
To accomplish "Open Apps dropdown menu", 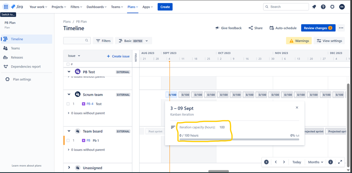I will pos(148,7).
